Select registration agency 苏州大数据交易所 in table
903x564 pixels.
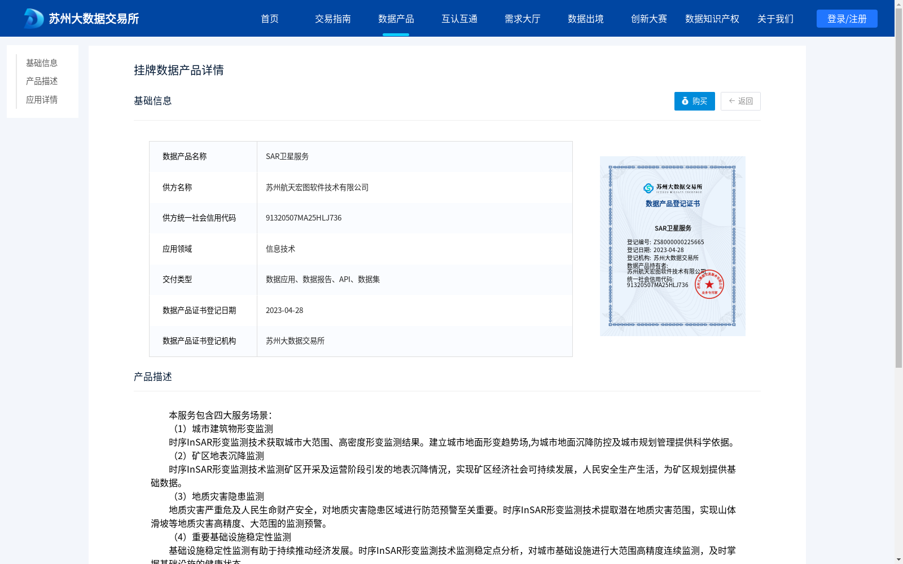point(295,341)
